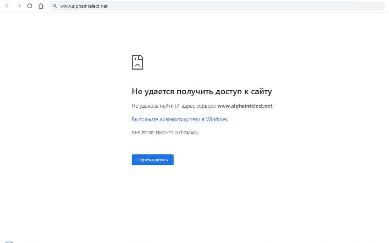Open the Windows network diagnostics link
389x243 pixels.
180,119
